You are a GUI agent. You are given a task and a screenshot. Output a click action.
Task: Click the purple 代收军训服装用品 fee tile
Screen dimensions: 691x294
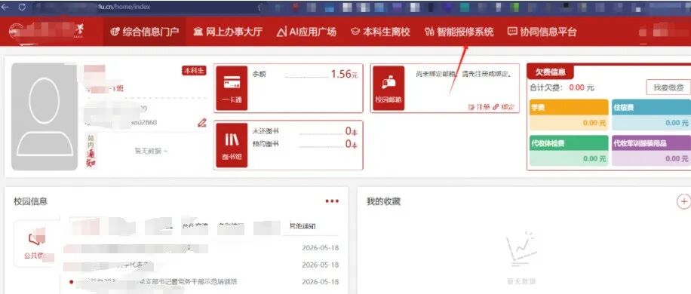[651, 151]
